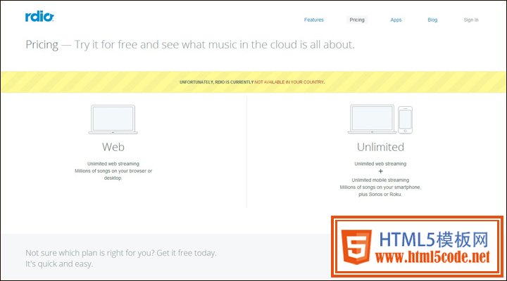Viewport: 507px width, 281px height.
Task: Select the Web plan heading
Action: click(113, 147)
